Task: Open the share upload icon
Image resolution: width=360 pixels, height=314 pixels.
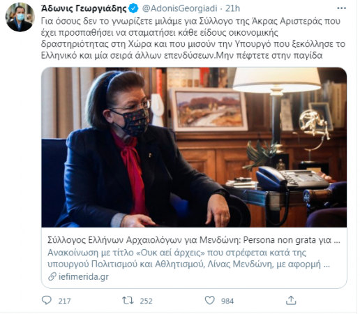Action: 291,300
